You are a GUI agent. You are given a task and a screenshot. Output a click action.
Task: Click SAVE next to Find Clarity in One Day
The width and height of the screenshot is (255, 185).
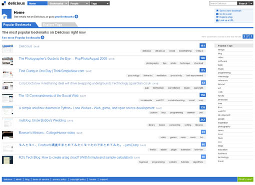[x=88, y=71]
